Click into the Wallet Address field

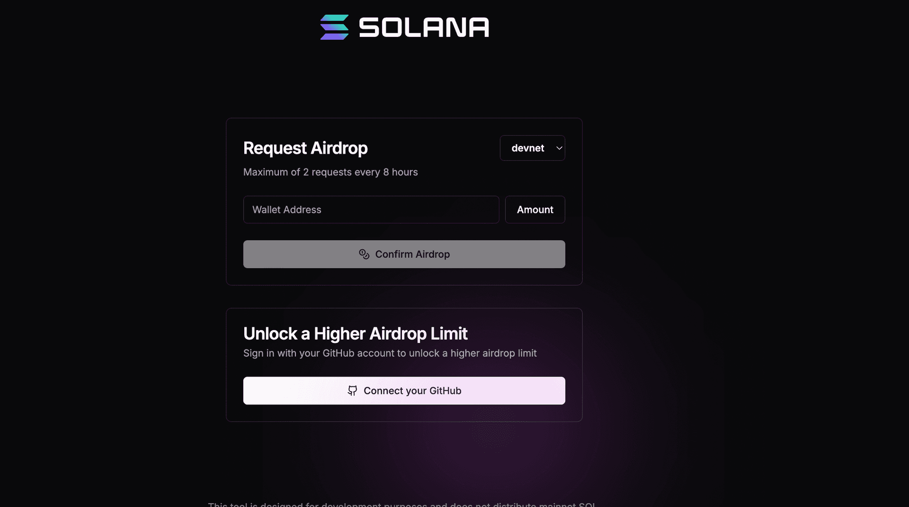(371, 210)
